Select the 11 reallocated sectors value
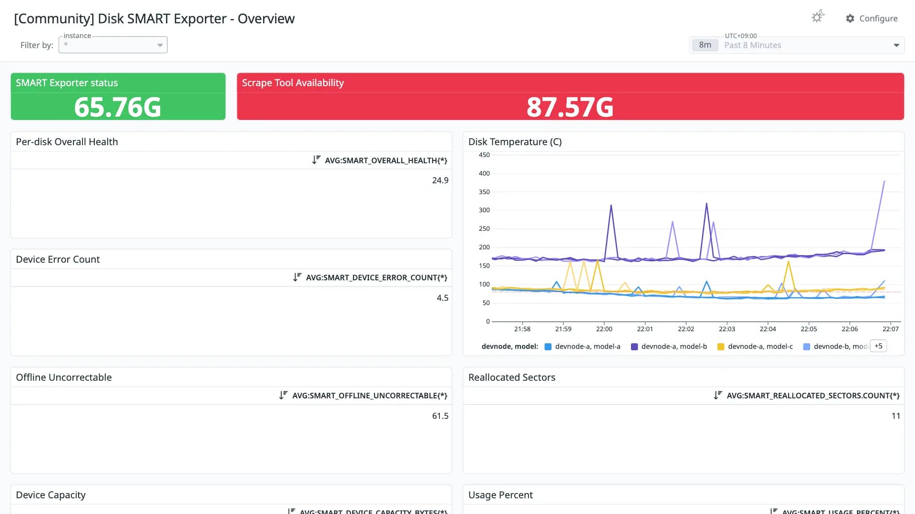The width and height of the screenshot is (915, 514). click(x=896, y=416)
